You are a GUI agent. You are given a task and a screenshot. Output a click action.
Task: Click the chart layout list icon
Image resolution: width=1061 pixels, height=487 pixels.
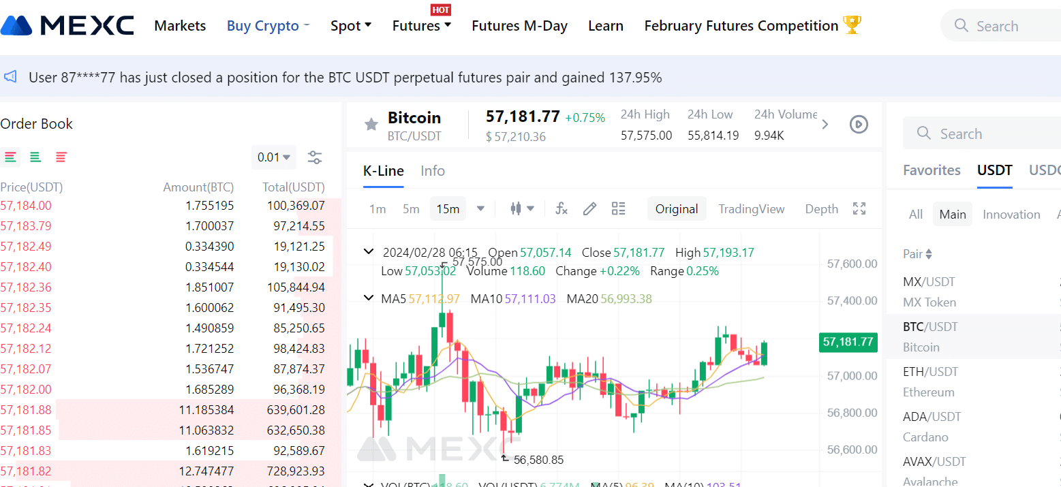619,209
